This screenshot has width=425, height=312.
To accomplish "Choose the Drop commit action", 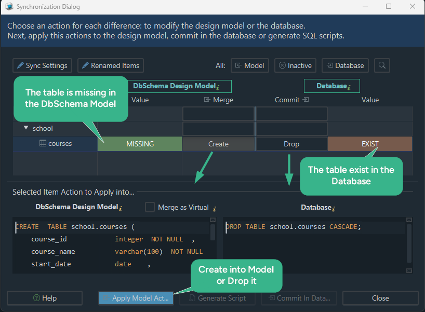I will coord(291,144).
